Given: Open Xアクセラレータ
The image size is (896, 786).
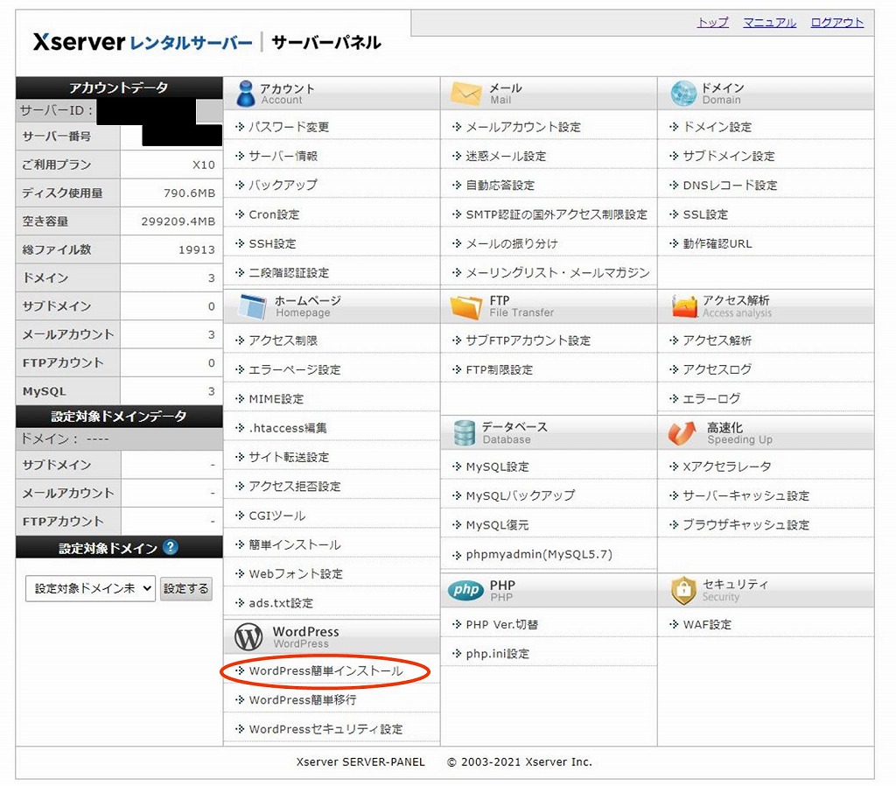Looking at the screenshot, I should click(727, 467).
